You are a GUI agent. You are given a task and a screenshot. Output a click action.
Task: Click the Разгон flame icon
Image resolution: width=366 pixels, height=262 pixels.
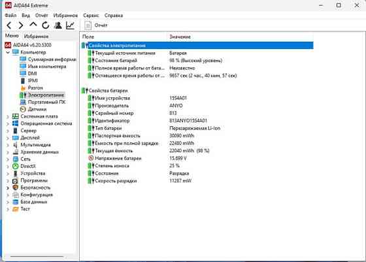click(x=23, y=88)
